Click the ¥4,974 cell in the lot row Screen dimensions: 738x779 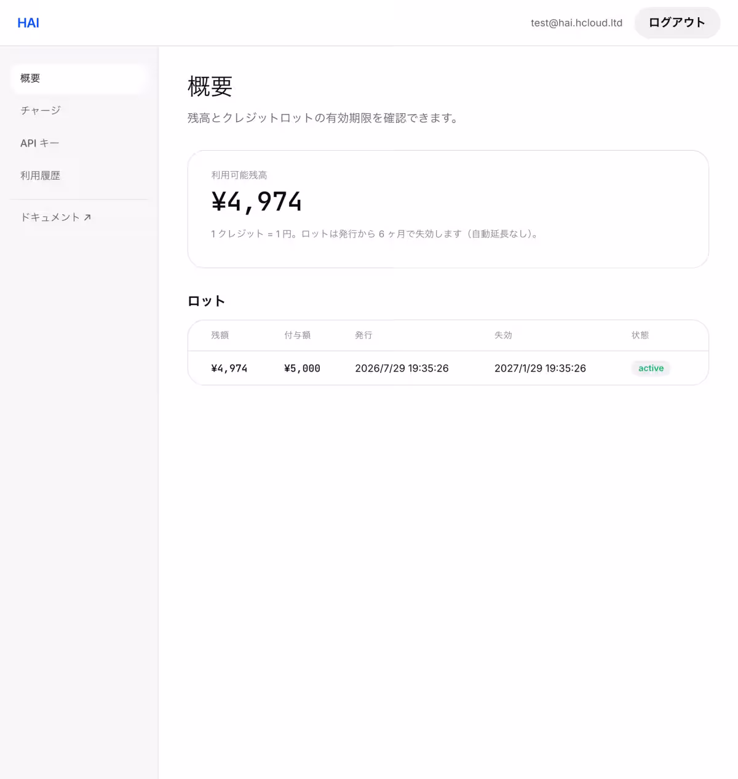(229, 369)
